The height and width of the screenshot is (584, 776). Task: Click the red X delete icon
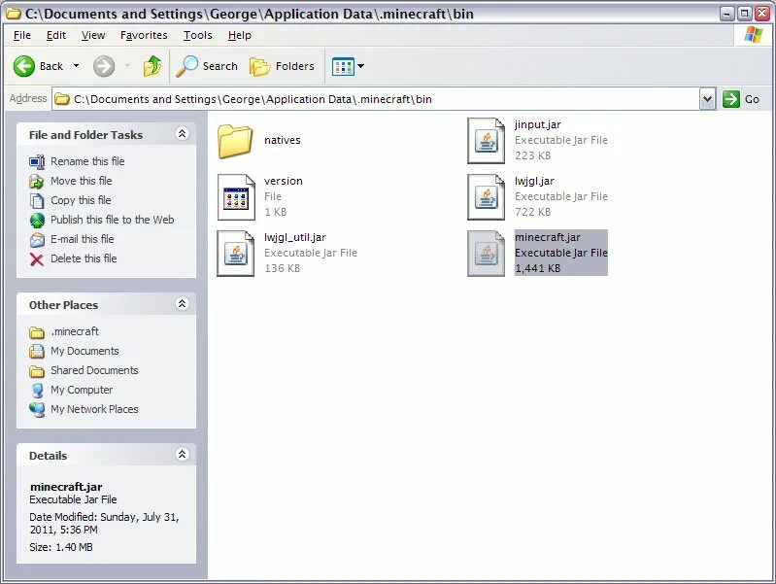click(37, 259)
